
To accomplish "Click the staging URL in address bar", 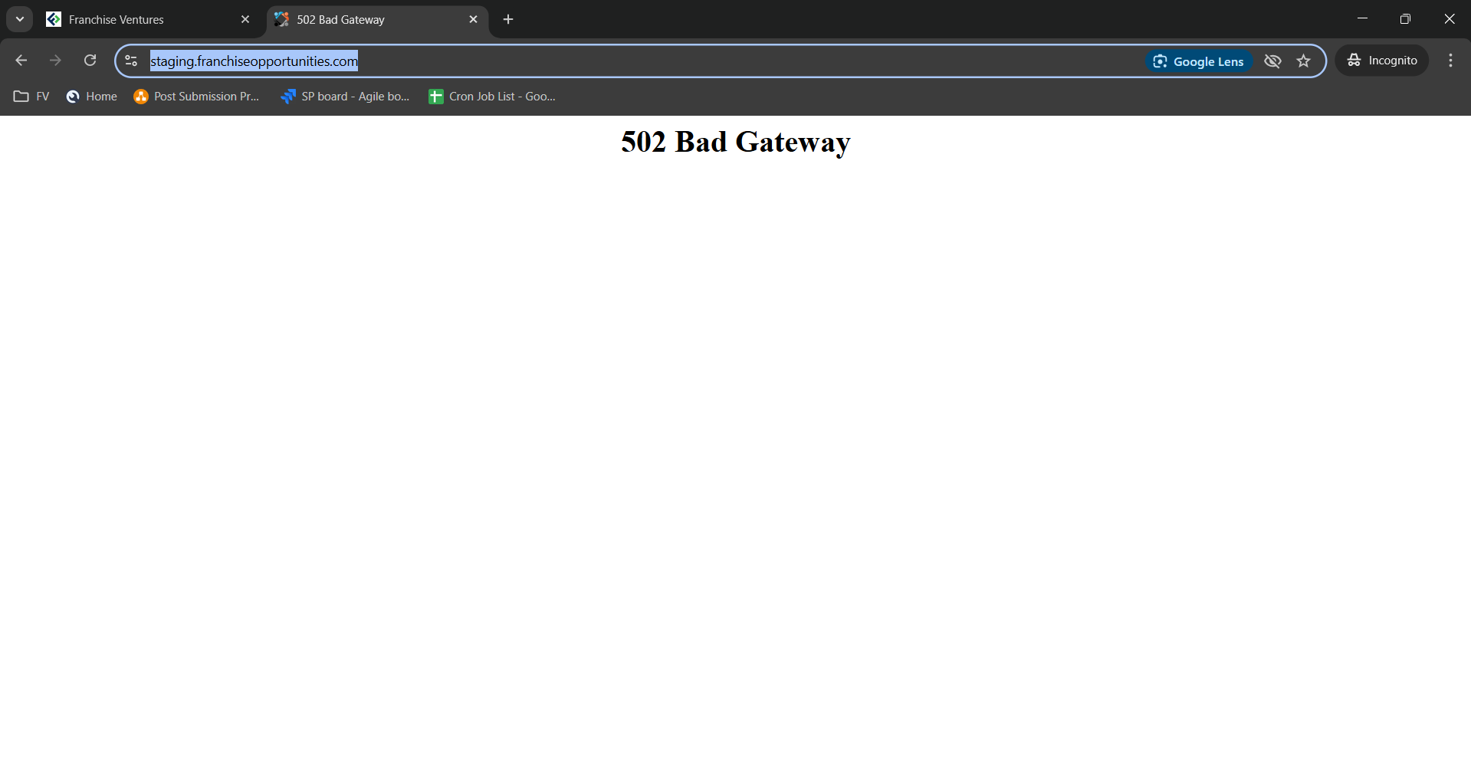I will 254,61.
